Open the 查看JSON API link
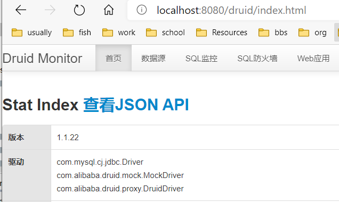 coord(136,105)
